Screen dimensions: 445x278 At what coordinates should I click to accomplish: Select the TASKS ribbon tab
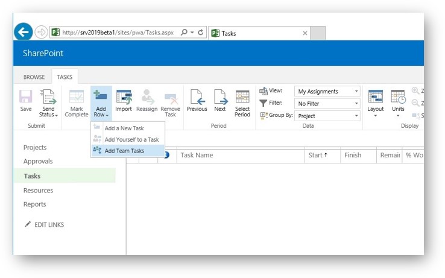tap(65, 77)
